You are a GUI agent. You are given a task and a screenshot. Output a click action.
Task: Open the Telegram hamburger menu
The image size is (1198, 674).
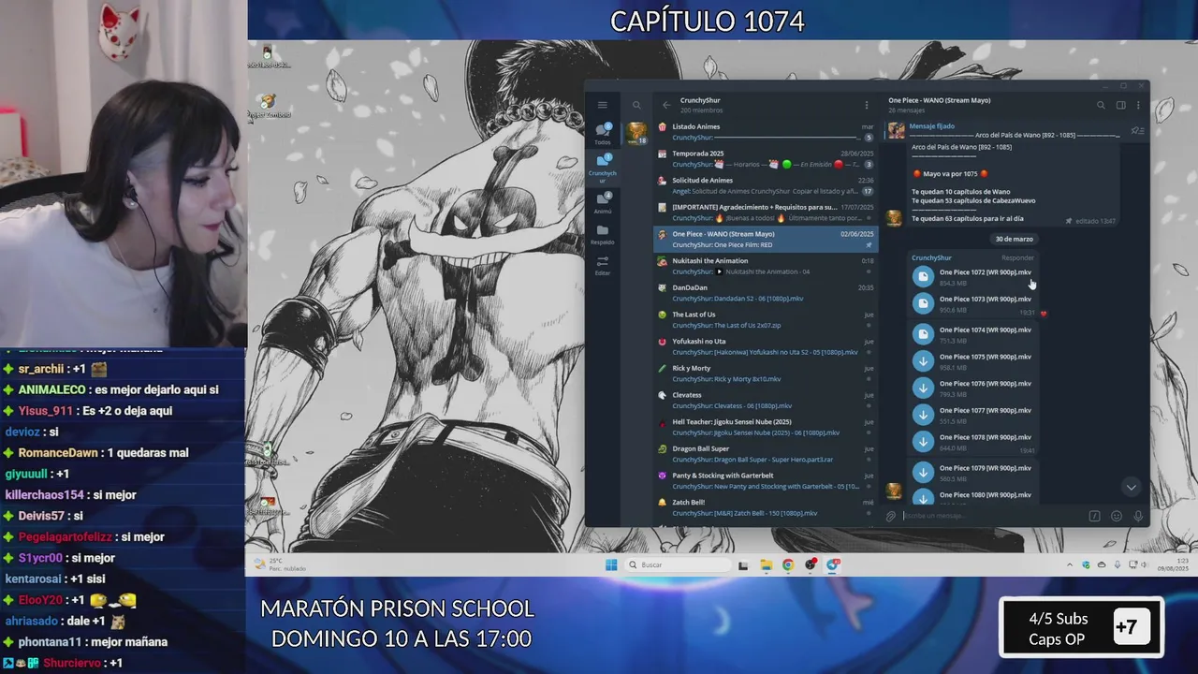pyautogui.click(x=603, y=105)
